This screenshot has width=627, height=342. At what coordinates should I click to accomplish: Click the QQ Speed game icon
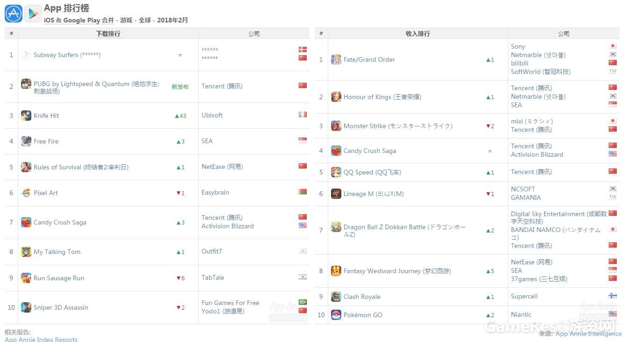point(336,172)
